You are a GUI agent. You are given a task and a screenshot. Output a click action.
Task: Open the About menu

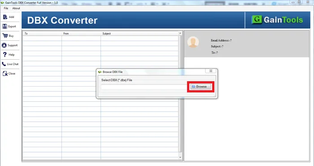point(16,8)
